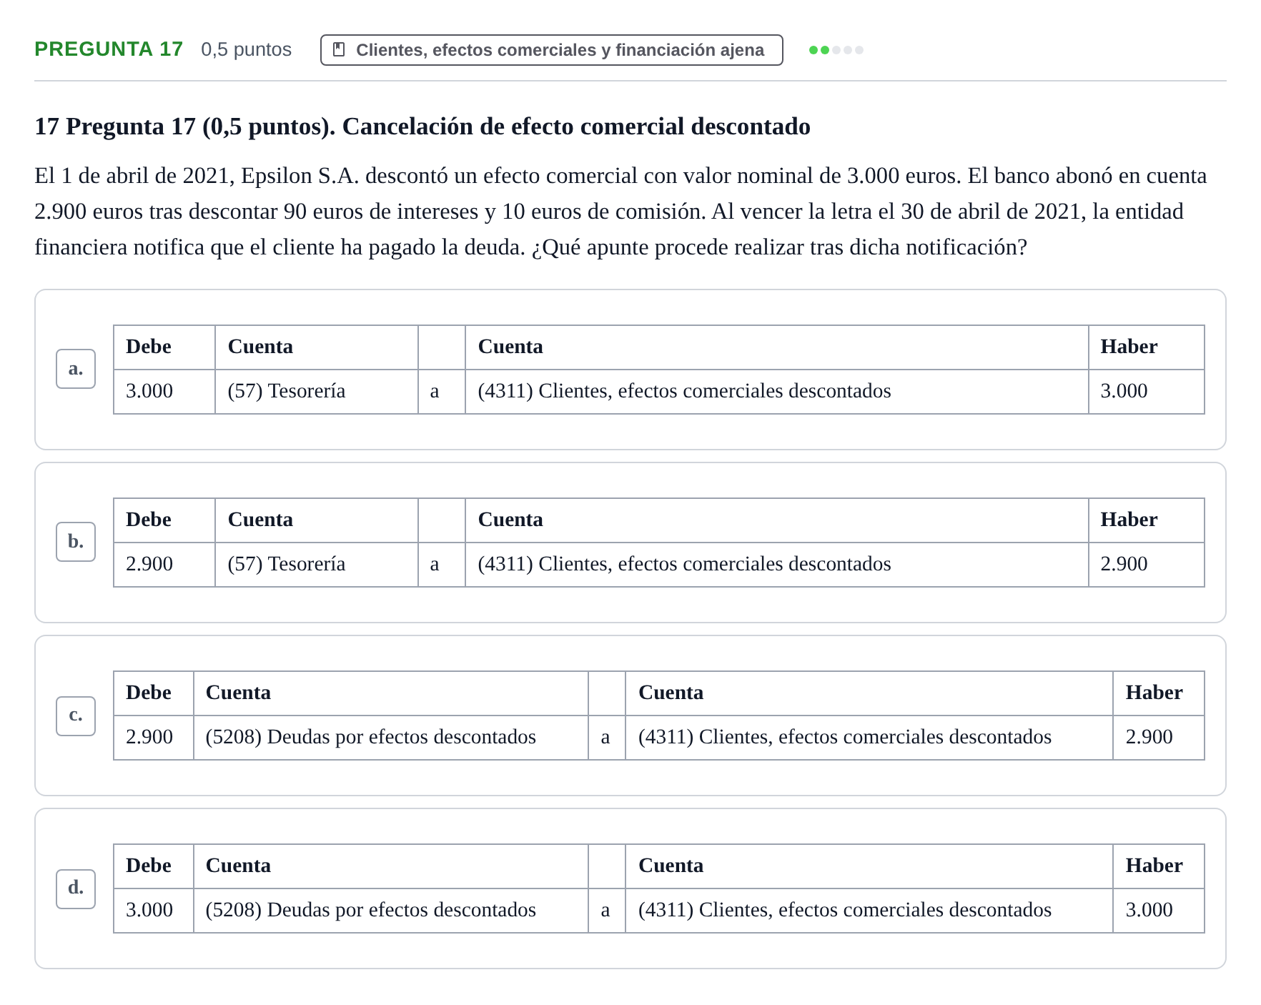The height and width of the screenshot is (1005, 1261).
Task: Select answer option b.
Action: (76, 542)
